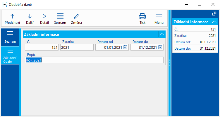Collapse right panel Základní informace section
Image resolution: width=220 pixels, height=117 pixels.
(x=214, y=22)
